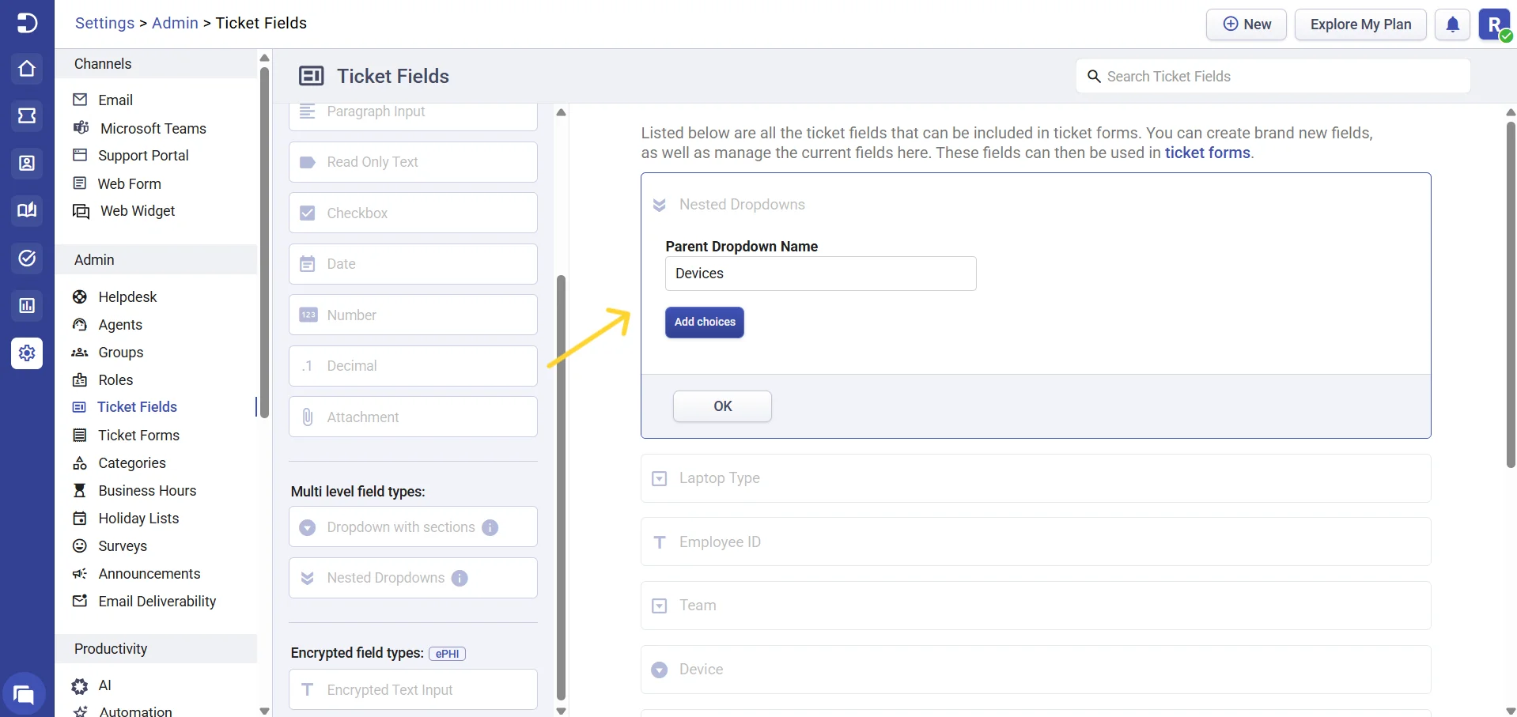Click the Parent Dropdown Name input field
Image resolution: width=1517 pixels, height=717 pixels.
[821, 274]
